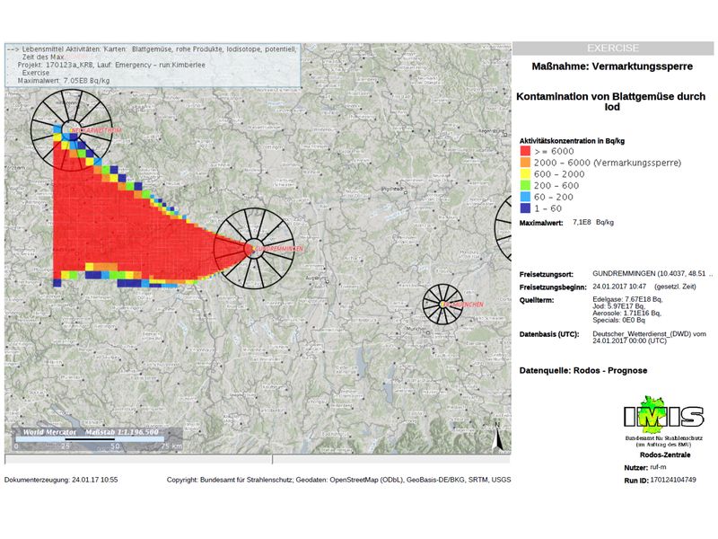
Task: Select the Neckarwestheim wind rose marker
Action: [x=71, y=130]
